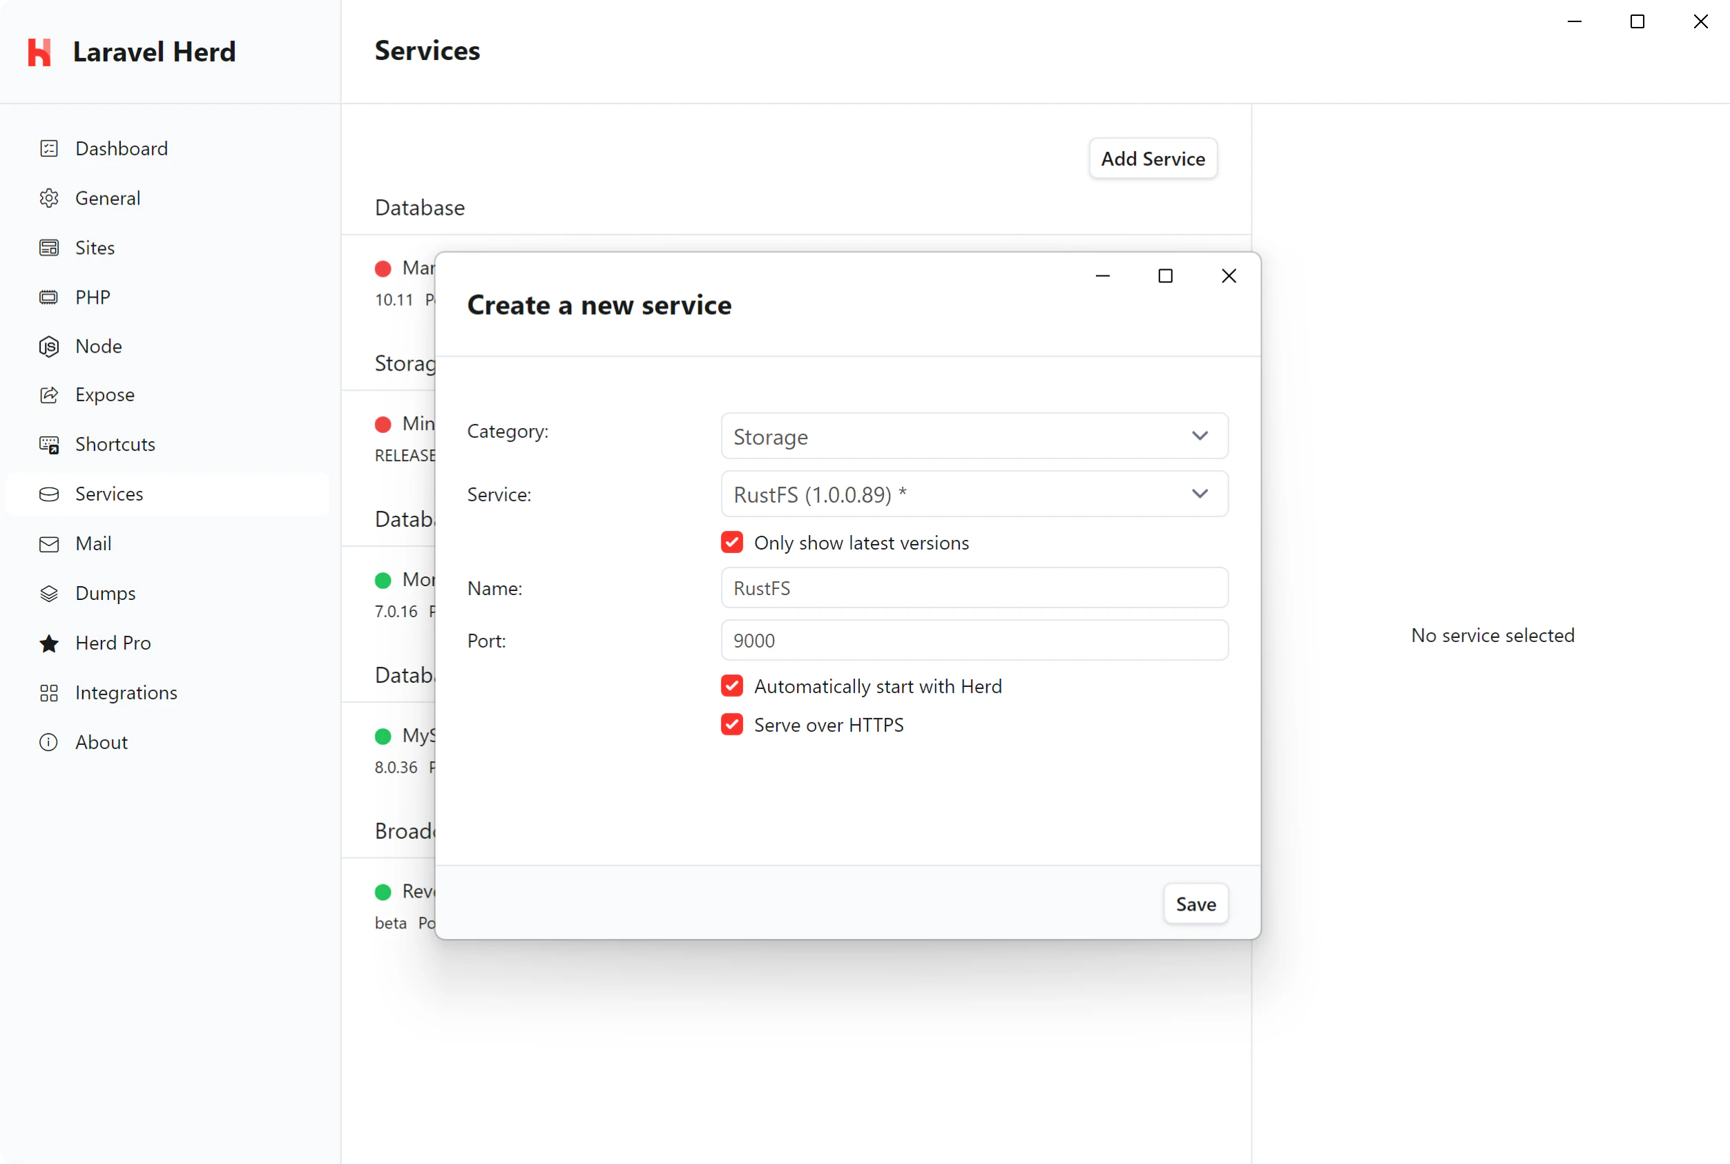Click the Node sidebar icon

tap(48, 346)
